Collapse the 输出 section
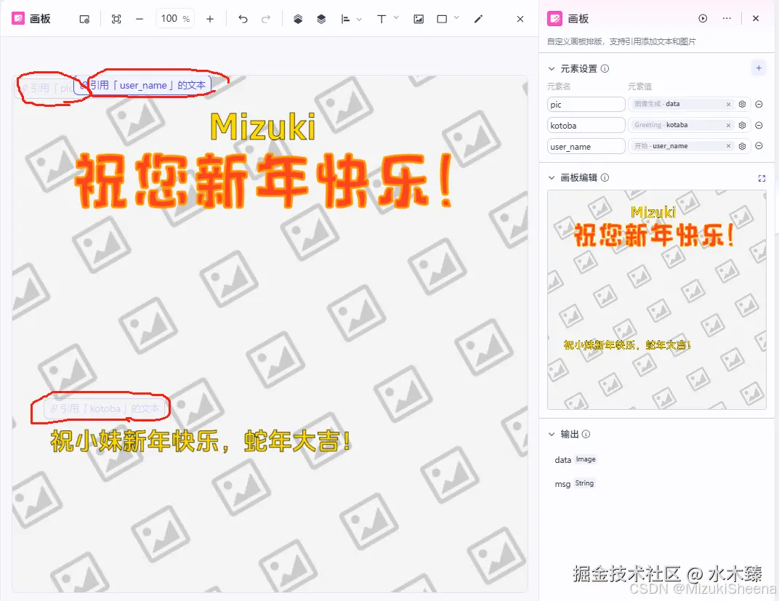Screen dimensions: 779x601 coord(551,435)
